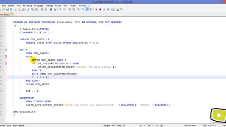Minimize the Notepad++ window

click(x=216, y=2)
